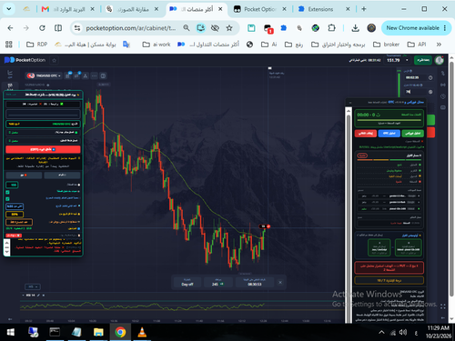The image size is (455, 341).
Task: Open the circular icon in right sidebar
Action: pyautogui.click(x=443, y=96)
